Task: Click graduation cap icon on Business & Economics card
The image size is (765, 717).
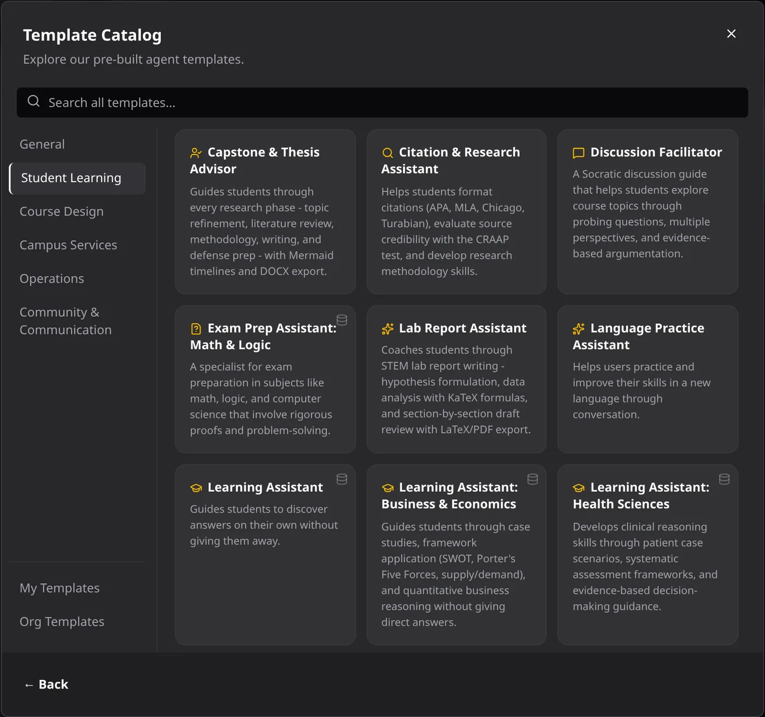Action: tap(387, 488)
